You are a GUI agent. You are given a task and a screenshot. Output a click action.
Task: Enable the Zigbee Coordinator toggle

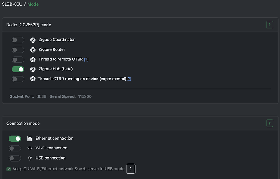18,40
